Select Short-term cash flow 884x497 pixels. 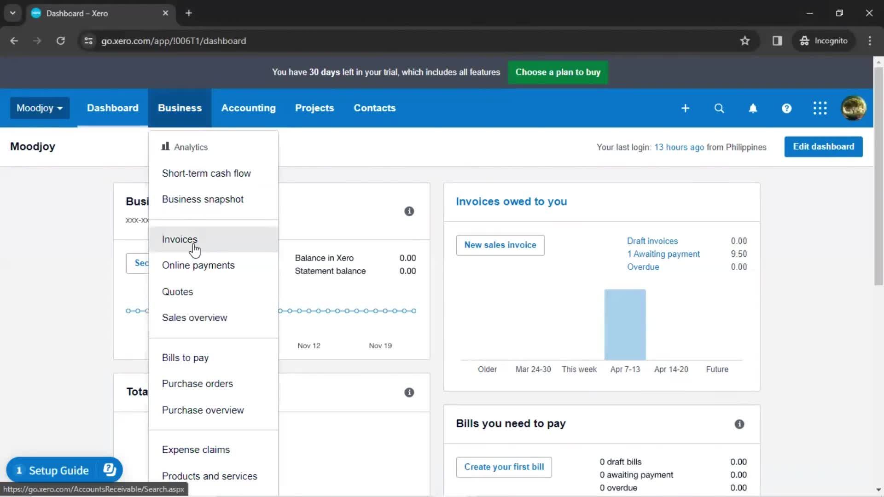[x=213, y=173]
